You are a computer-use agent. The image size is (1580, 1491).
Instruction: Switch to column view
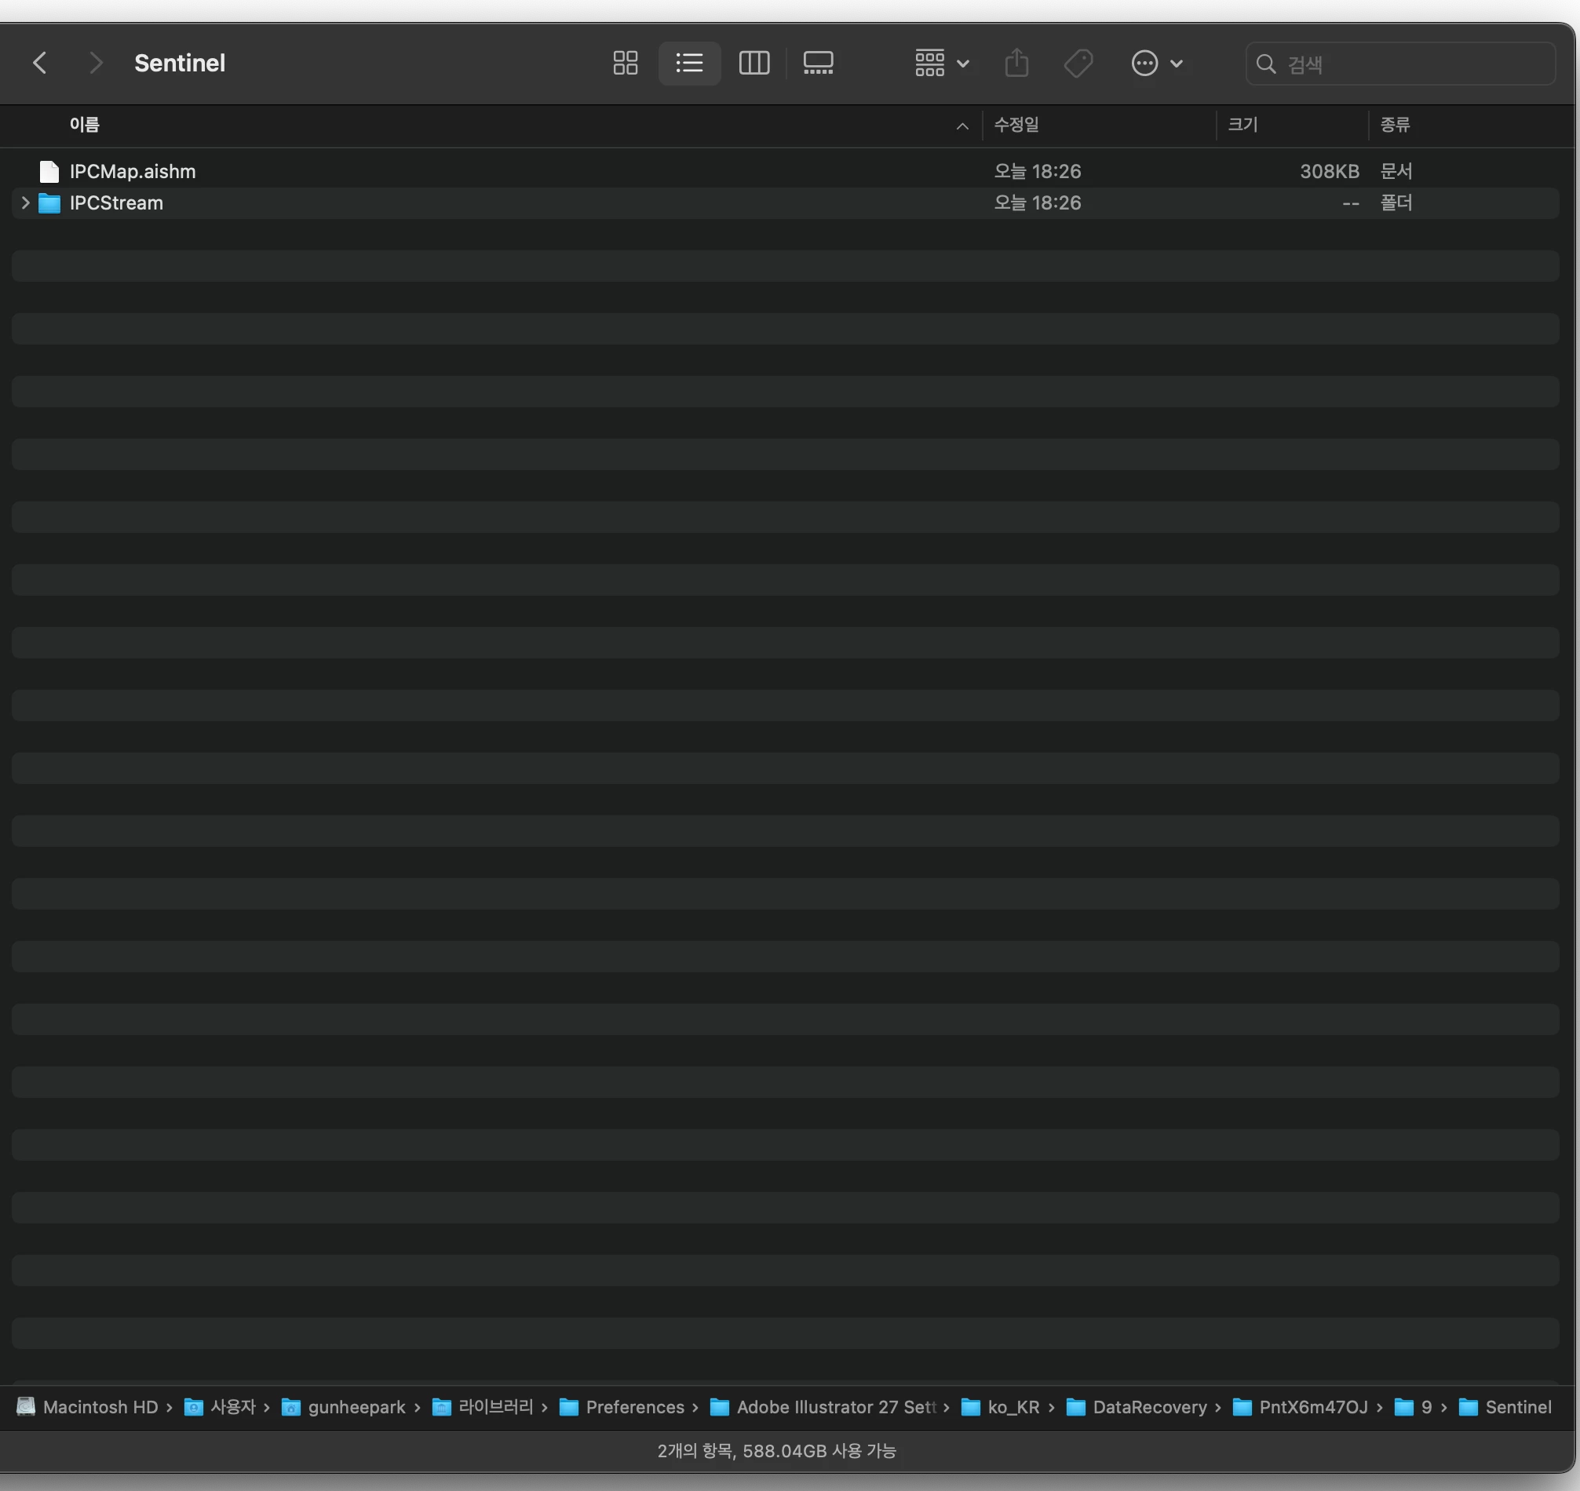(x=754, y=63)
